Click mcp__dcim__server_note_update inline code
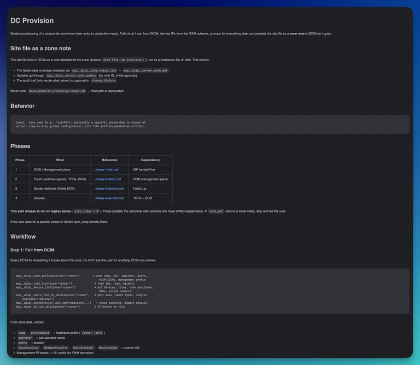Image resolution: width=420 pixels, height=365 pixels. [x=71, y=76]
